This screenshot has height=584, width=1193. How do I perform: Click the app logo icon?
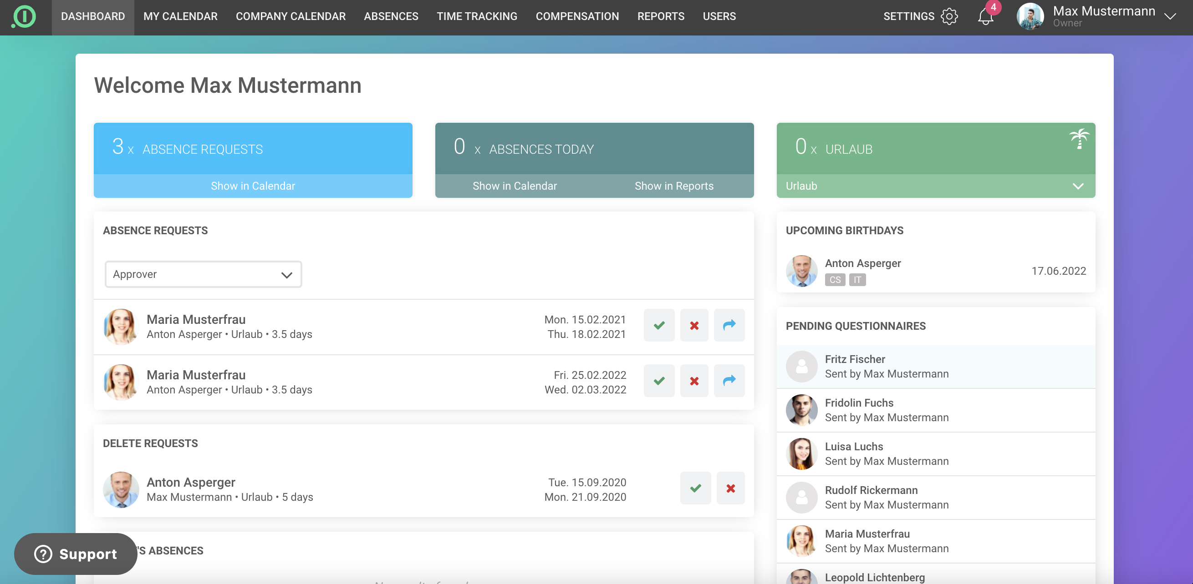pyautogui.click(x=24, y=17)
